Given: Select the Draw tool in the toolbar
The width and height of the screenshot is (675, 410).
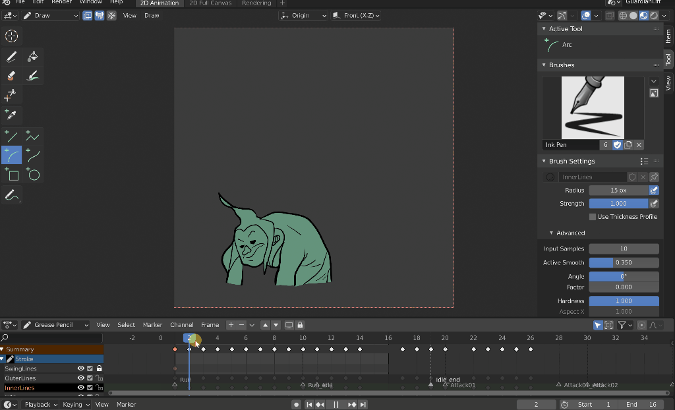Looking at the screenshot, I should tap(10, 56).
